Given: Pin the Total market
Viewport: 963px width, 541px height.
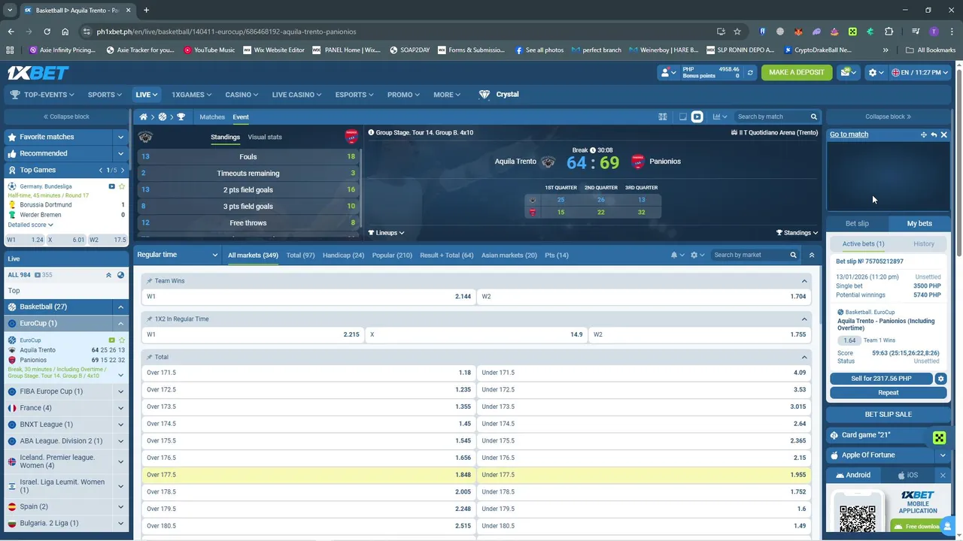Looking at the screenshot, I should point(150,357).
